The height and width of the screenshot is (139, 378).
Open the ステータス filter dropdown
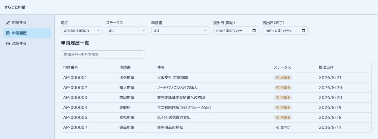point(127,30)
